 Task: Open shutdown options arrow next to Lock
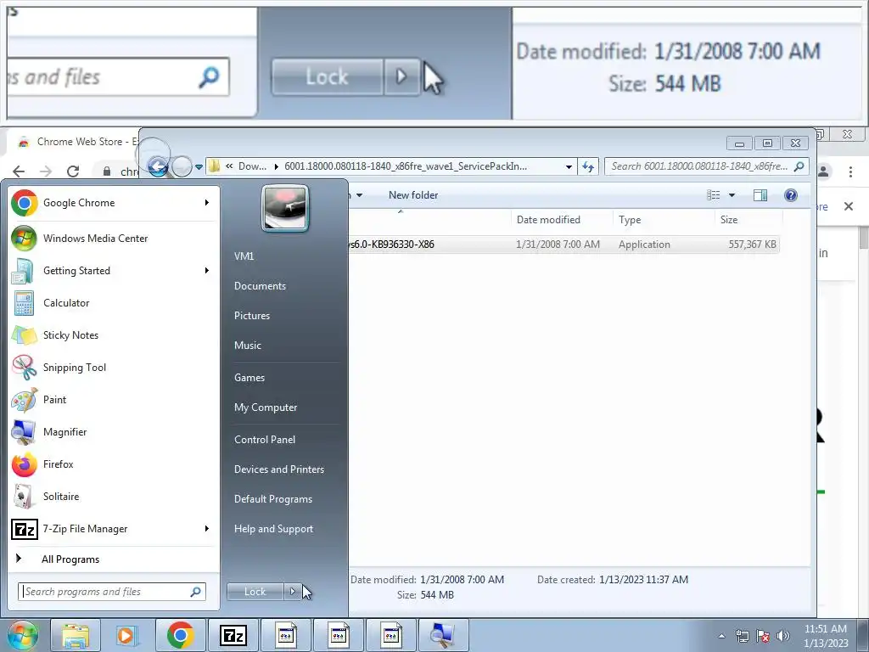[293, 592]
